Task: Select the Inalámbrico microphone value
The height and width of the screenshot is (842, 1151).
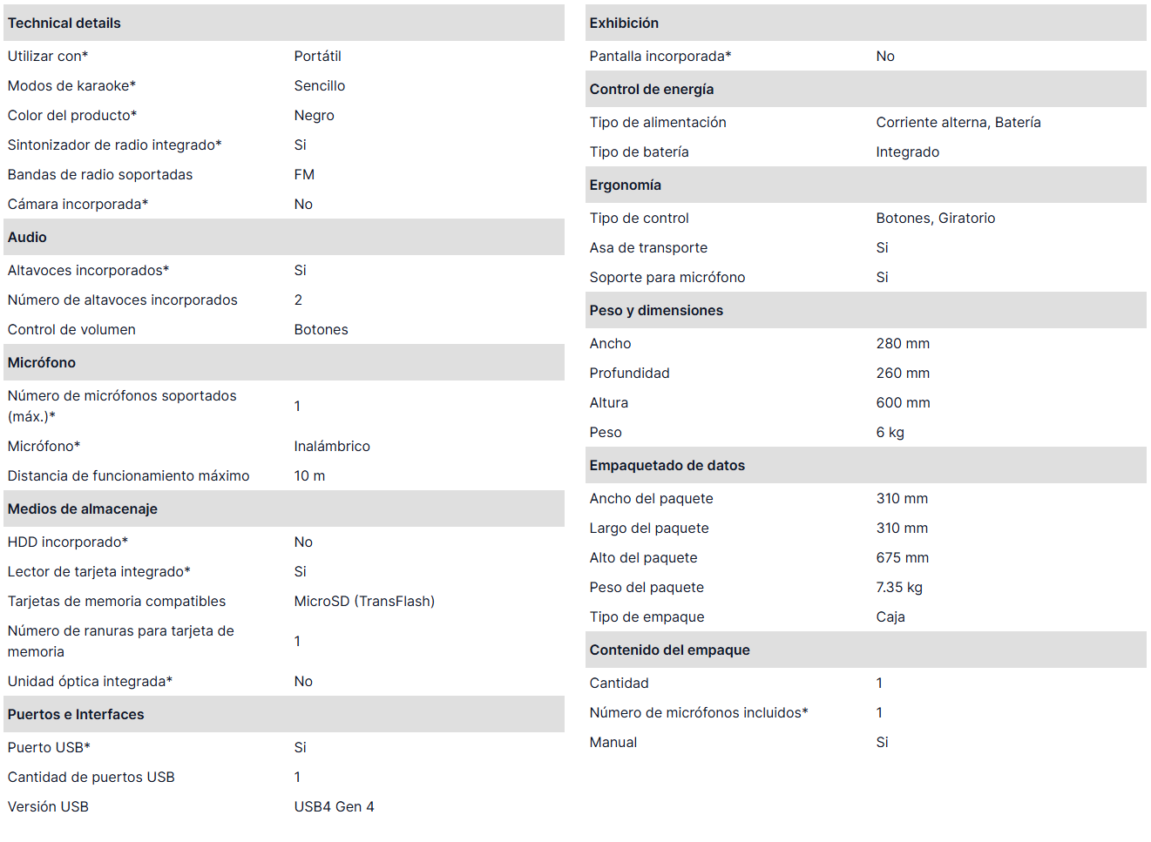Action: point(332,447)
